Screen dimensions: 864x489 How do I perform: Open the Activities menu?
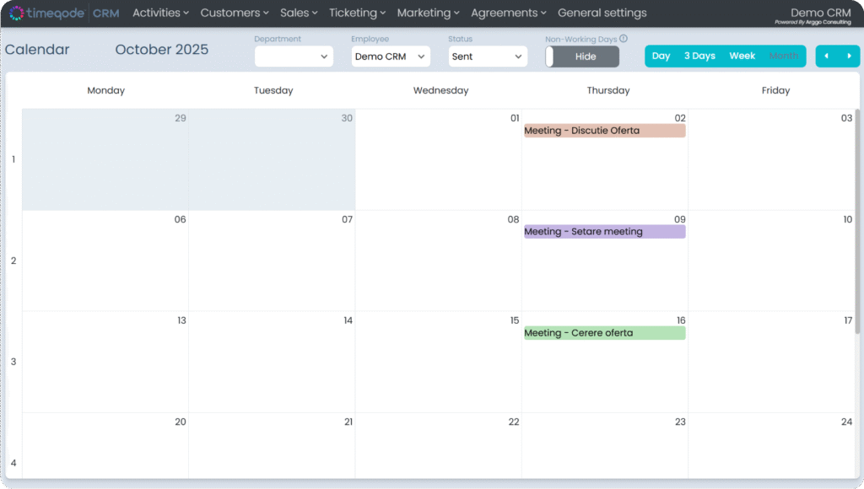(x=160, y=13)
